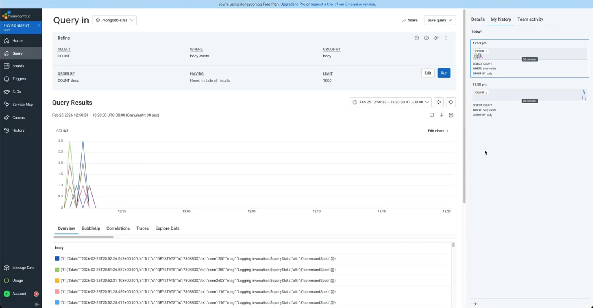
Task: Select the Query item in the sidebar
Action: coord(21,54)
